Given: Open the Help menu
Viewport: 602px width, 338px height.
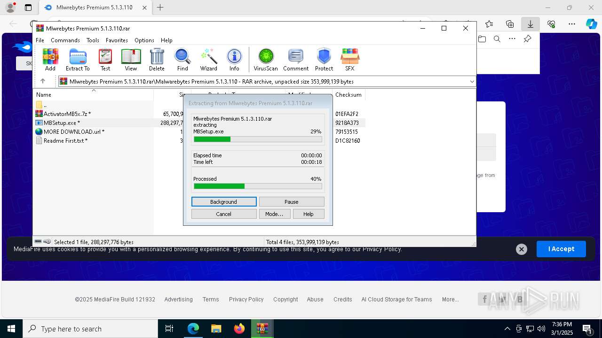Looking at the screenshot, I should point(166,40).
